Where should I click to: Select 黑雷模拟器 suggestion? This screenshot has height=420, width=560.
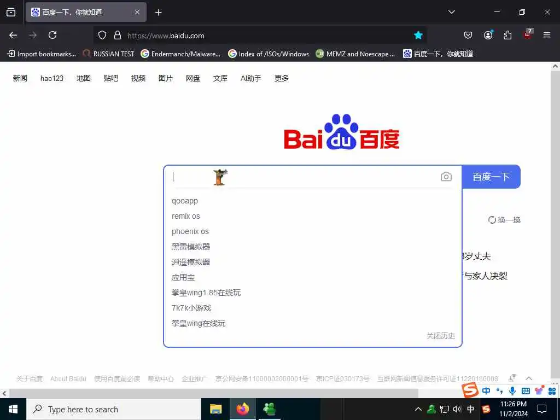pyautogui.click(x=191, y=247)
